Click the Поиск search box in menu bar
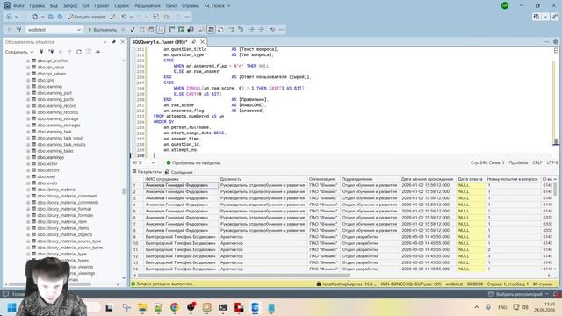Viewport: 562px width, 316px height. click(218, 6)
